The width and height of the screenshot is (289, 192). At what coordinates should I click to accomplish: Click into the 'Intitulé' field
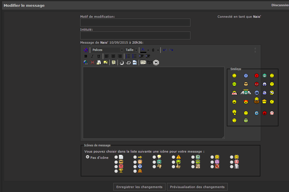pyautogui.click(x=135, y=35)
